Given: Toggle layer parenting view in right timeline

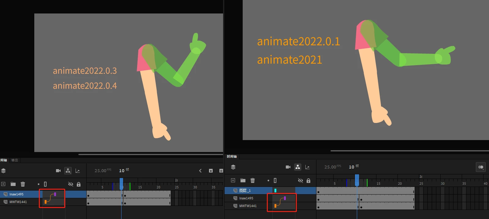Looking at the screenshot, I should [298, 167].
